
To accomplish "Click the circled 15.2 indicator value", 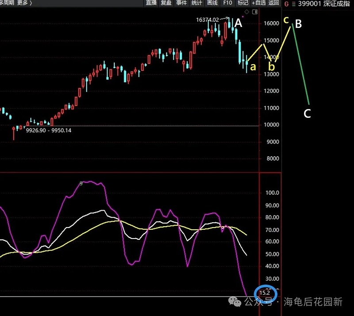I will pyautogui.click(x=265, y=293).
